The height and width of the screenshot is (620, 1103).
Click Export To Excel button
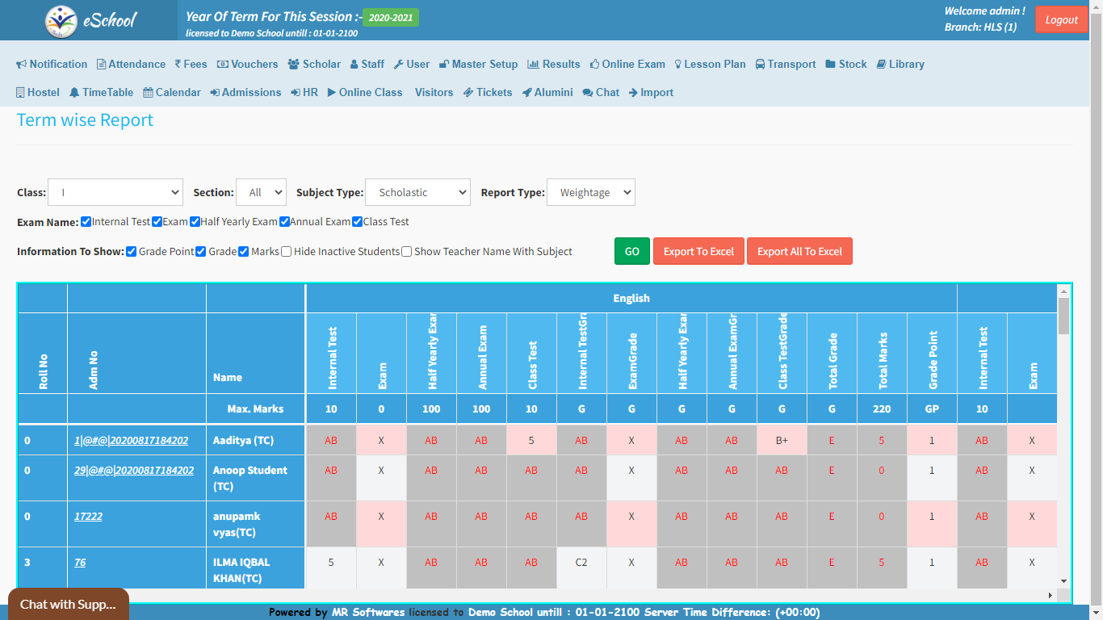click(698, 252)
